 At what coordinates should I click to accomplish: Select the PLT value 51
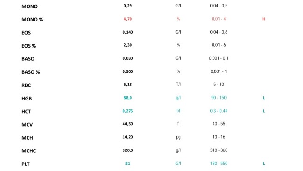[x=128, y=164]
